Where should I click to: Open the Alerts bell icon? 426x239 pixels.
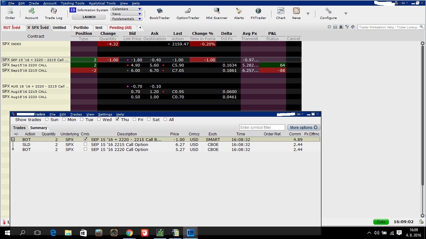239,11
